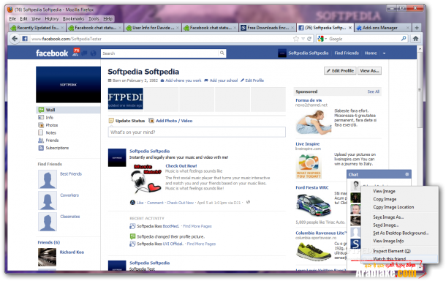The height and width of the screenshot is (281, 446).
Task: Click in What's on your mind field
Action: click(x=197, y=132)
